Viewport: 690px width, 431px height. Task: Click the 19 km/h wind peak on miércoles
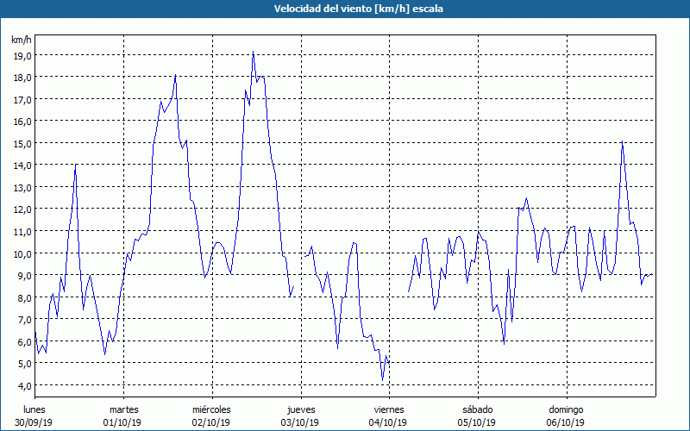coord(253,52)
